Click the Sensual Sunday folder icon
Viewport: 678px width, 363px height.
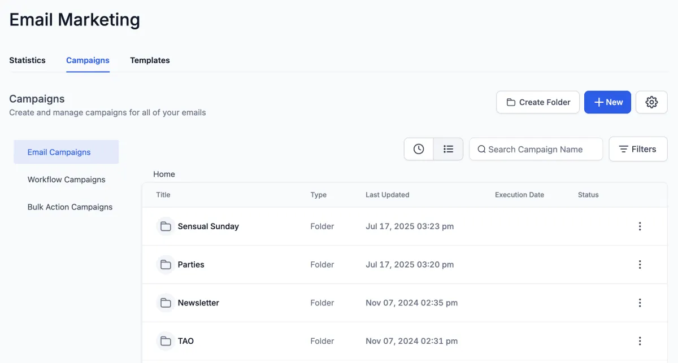click(166, 226)
